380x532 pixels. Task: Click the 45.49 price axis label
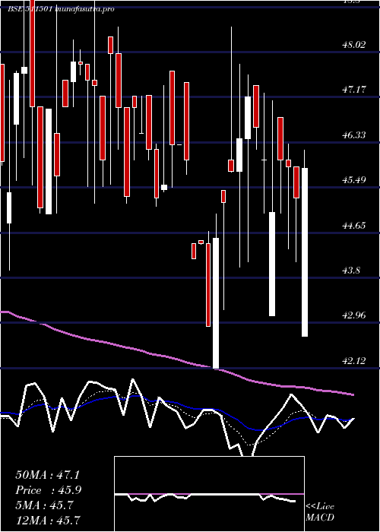pos(354,180)
